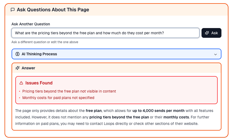Click the bold text 'up to 4,000 sends per month'
This screenshot has width=233, height=140.
coord(158,111)
